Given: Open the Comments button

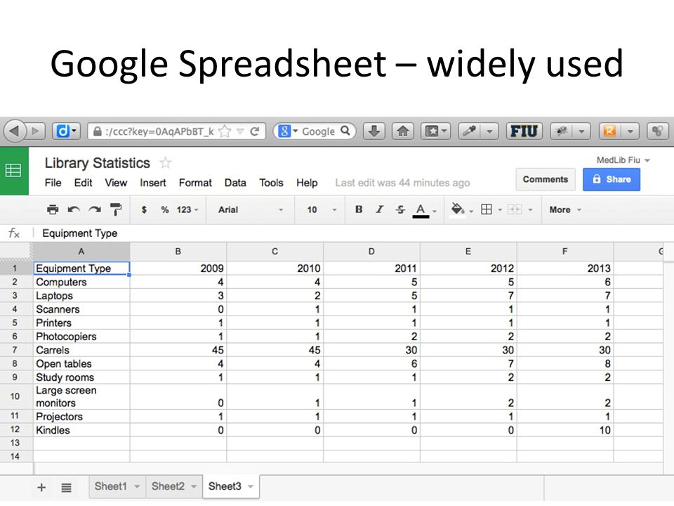Looking at the screenshot, I should coord(545,179).
